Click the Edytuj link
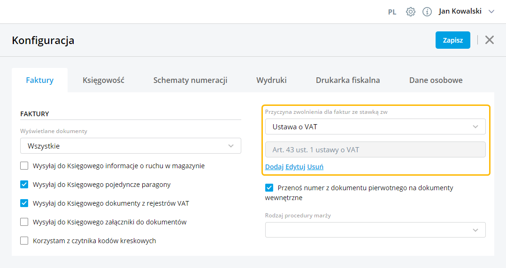Viewport: 506px width, 268px height. point(295,167)
